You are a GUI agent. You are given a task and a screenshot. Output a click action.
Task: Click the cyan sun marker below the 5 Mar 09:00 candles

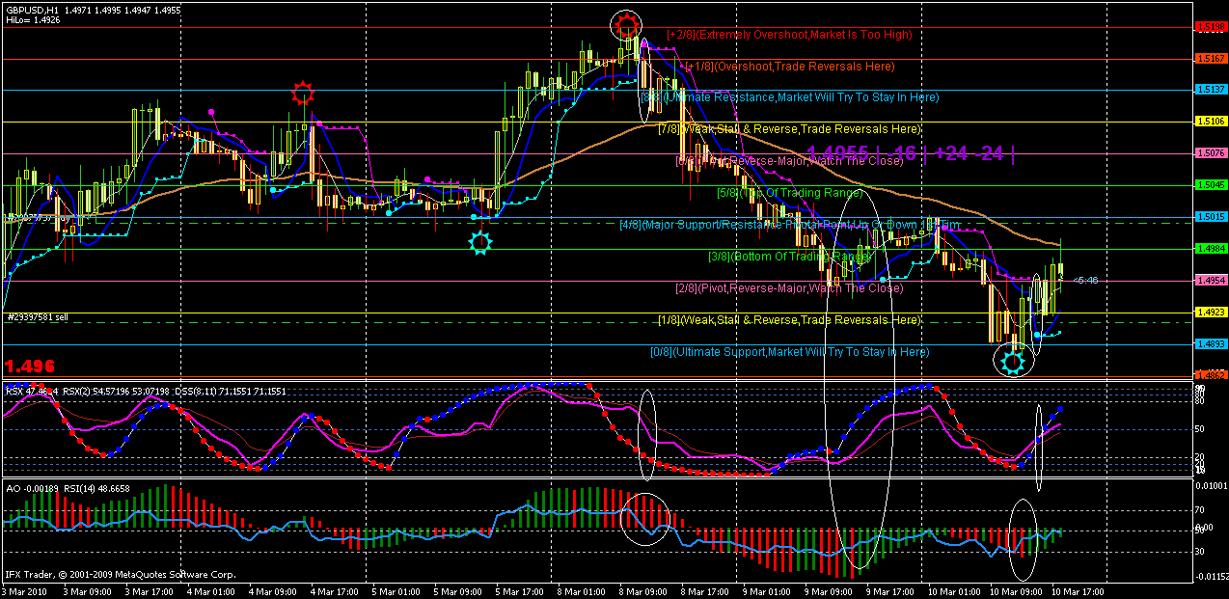[479, 241]
